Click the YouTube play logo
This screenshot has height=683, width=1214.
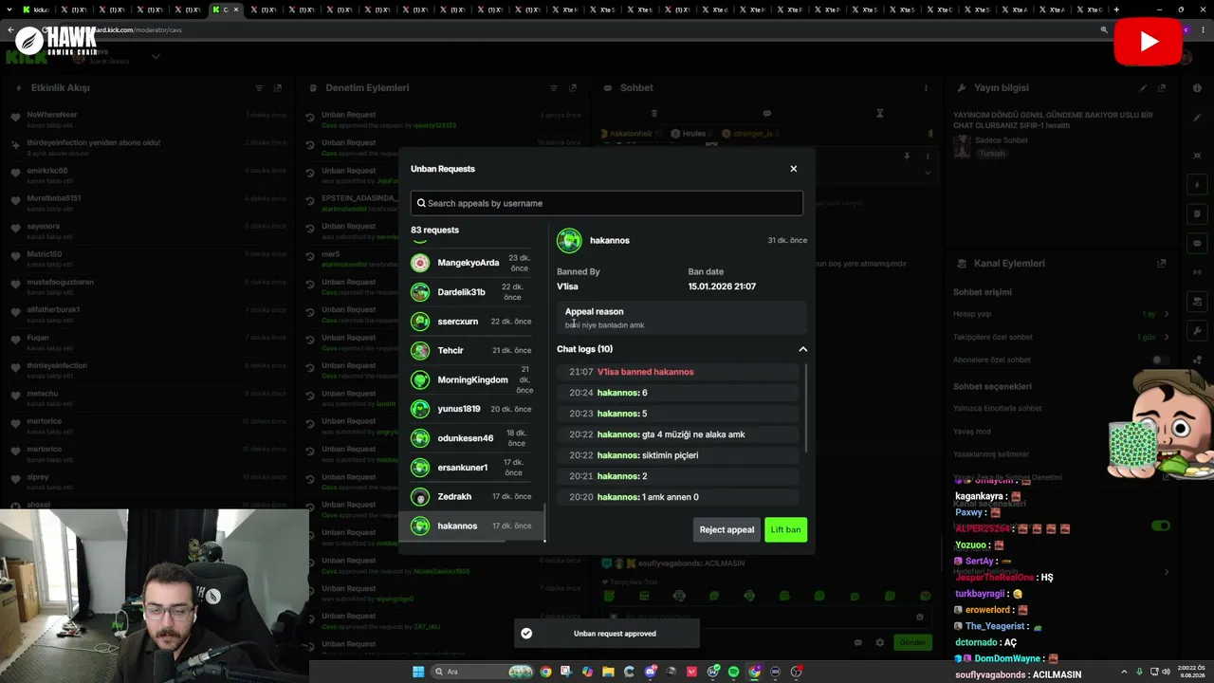click(x=1148, y=42)
